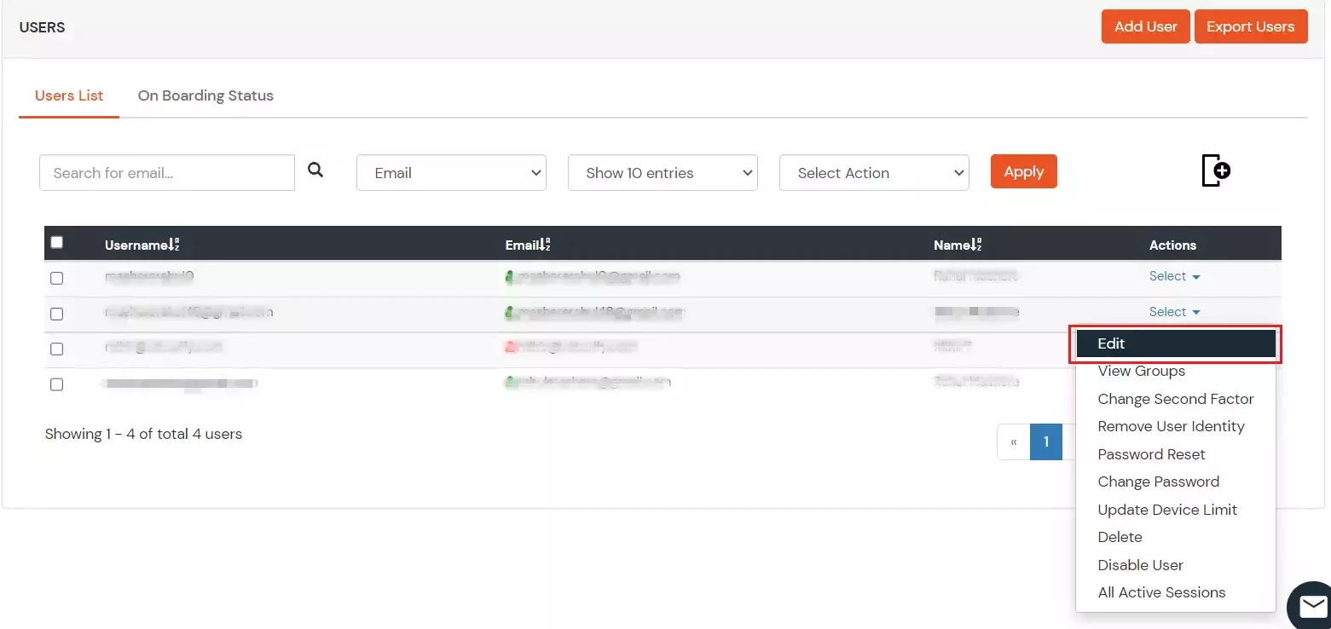Switch to On Boarding Status tab
Screen dimensions: 1331x629
click(x=205, y=95)
